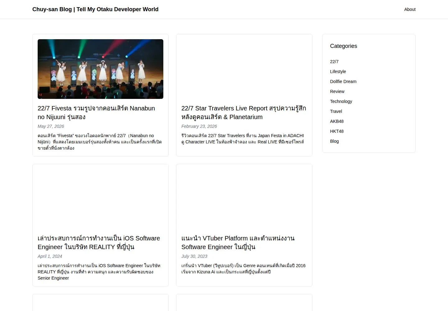The image size is (448, 311).
Task: Open the HKT48 category
Action: pyautogui.click(x=337, y=131)
